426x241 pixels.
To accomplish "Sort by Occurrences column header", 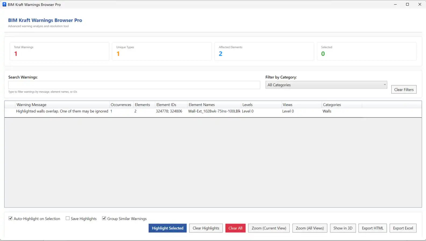I will 121,105.
